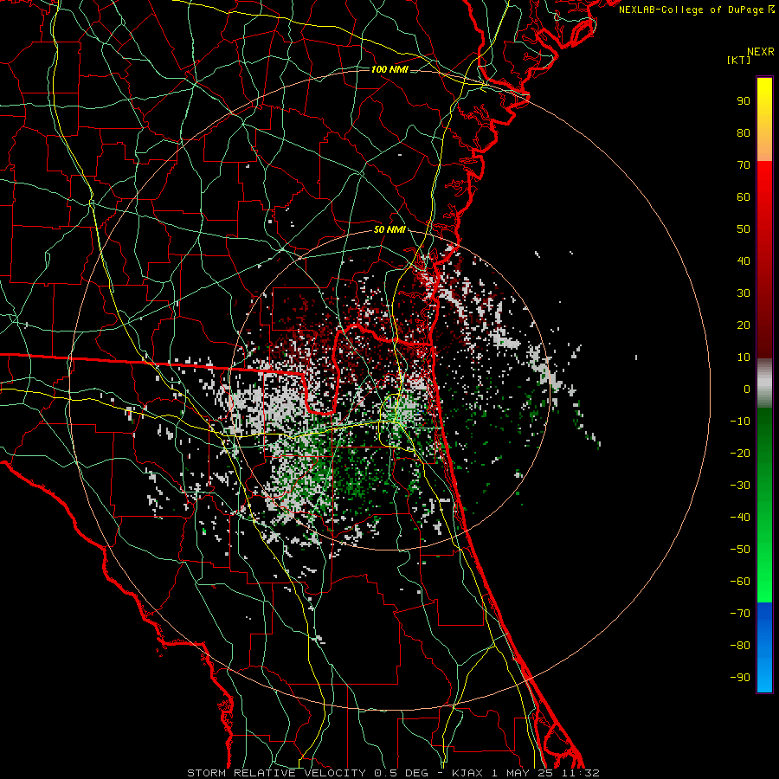Screen dimensions: 779x779
Task: Click the KJAX station identifier
Action: [467, 773]
